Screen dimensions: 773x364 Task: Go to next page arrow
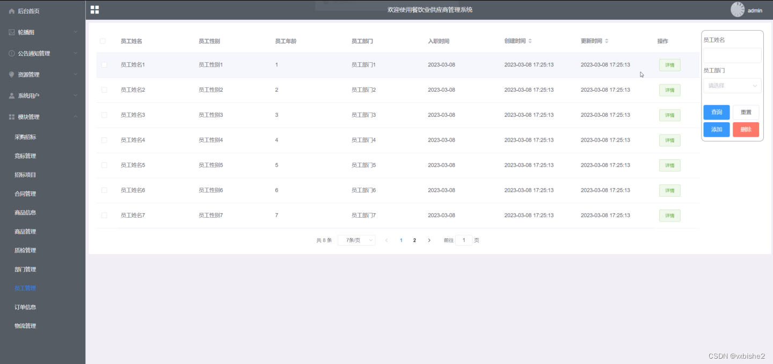pyautogui.click(x=429, y=241)
